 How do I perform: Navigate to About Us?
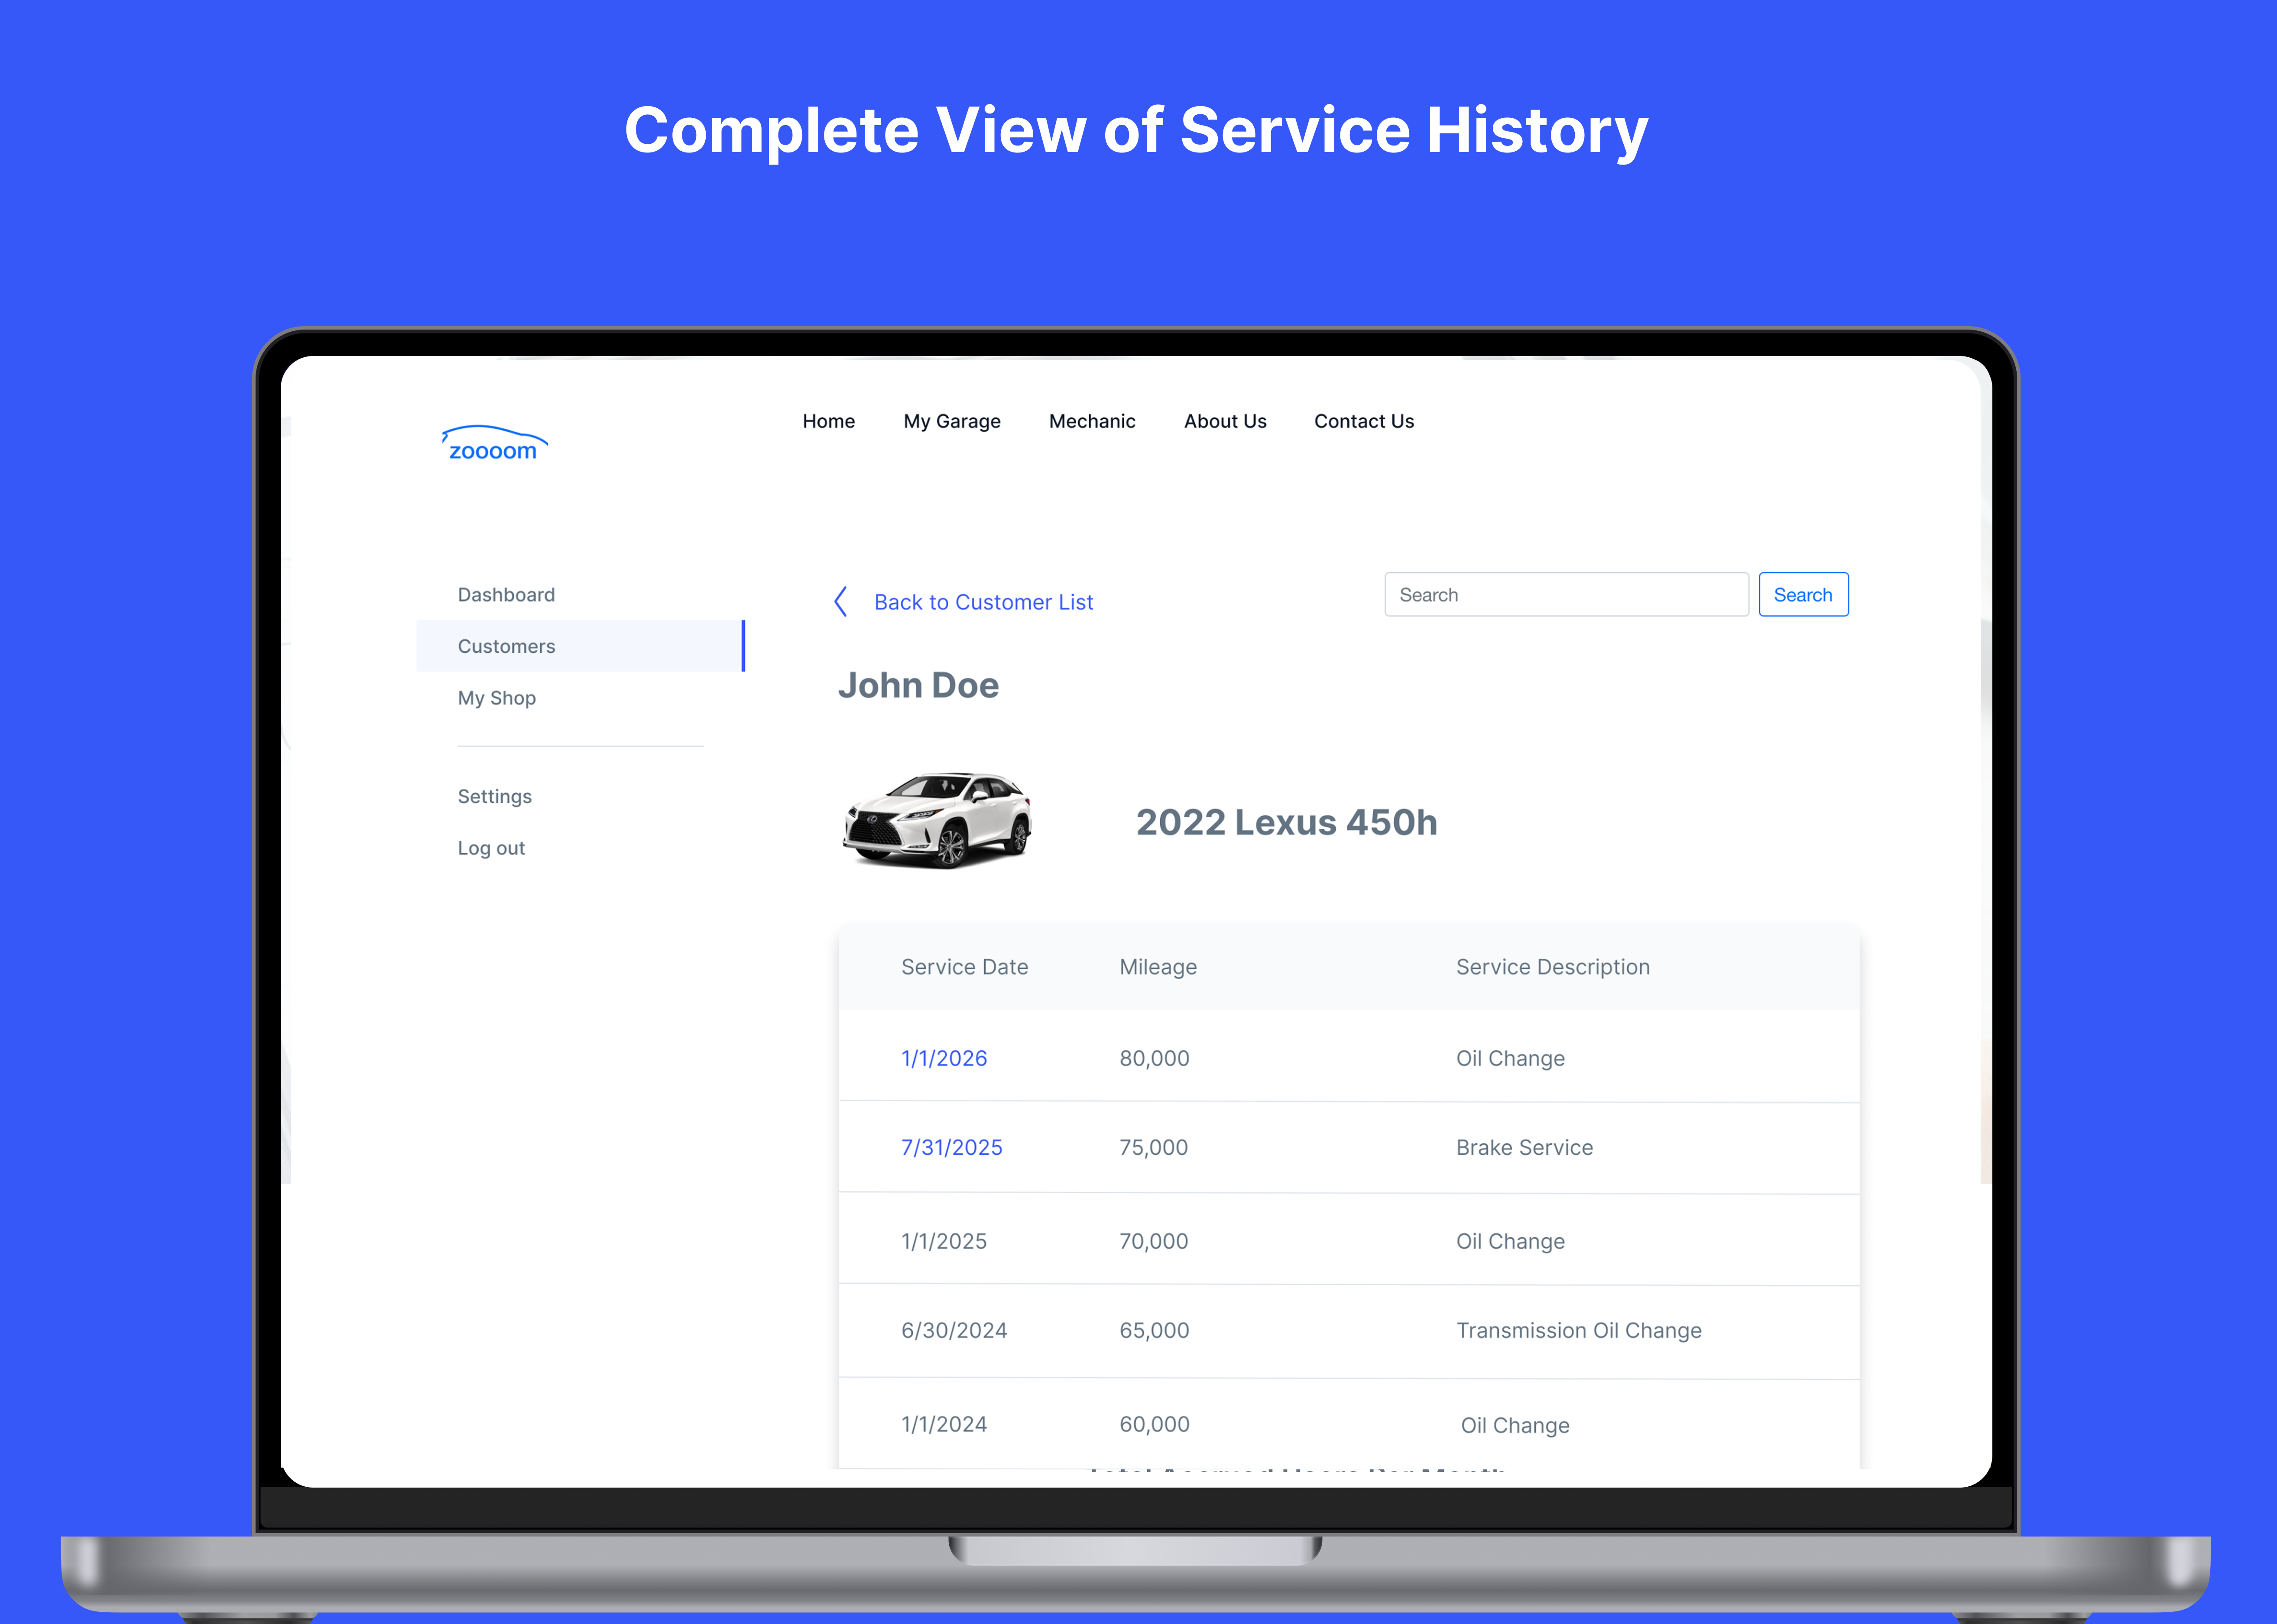(1225, 421)
